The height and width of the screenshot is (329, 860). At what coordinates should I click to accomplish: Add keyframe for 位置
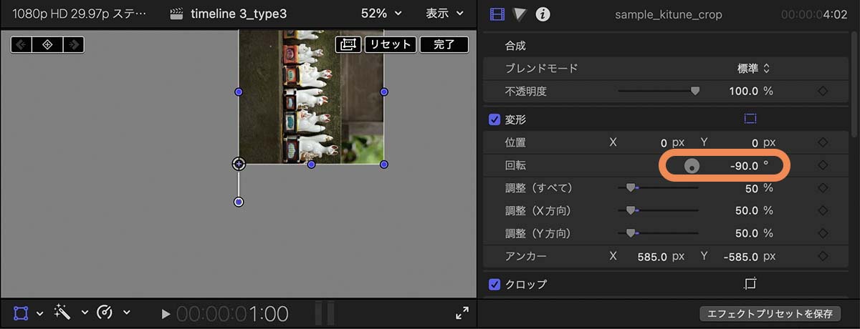click(823, 142)
